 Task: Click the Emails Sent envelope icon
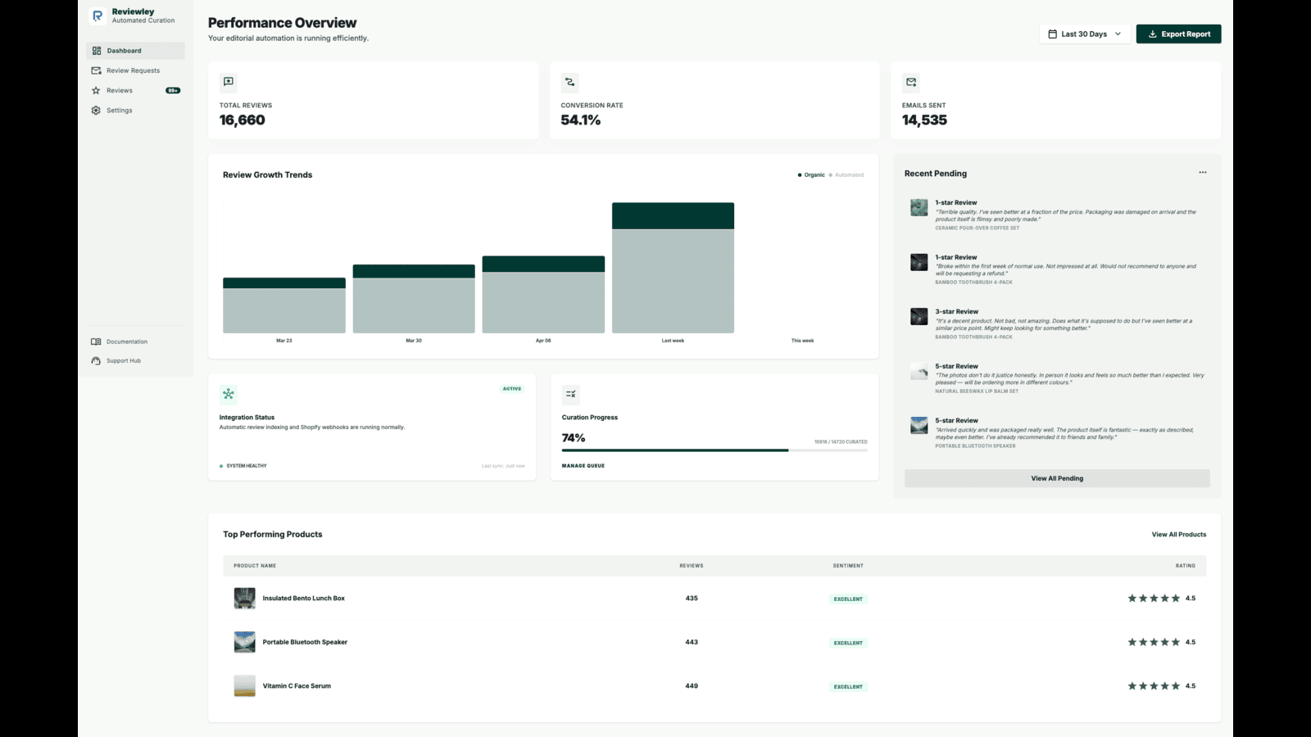pos(911,82)
